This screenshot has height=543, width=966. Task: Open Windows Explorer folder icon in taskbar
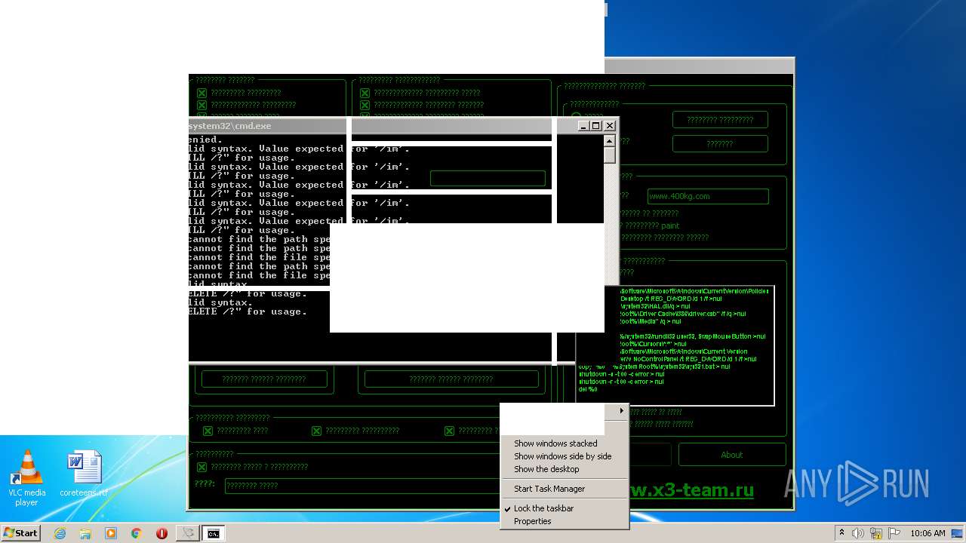coord(85,533)
